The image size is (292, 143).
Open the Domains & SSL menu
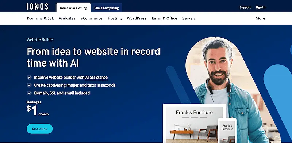click(40, 18)
